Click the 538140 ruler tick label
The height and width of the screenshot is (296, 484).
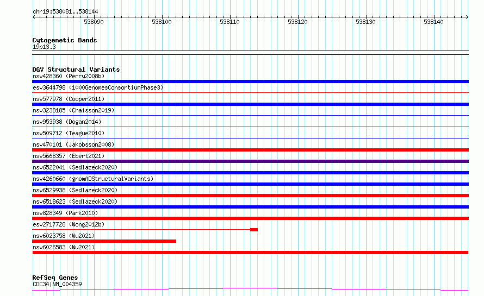coord(433,22)
